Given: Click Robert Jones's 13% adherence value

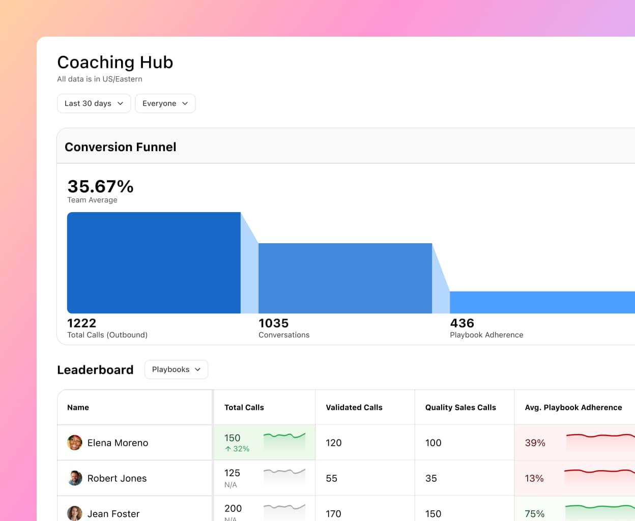Looking at the screenshot, I should point(534,478).
